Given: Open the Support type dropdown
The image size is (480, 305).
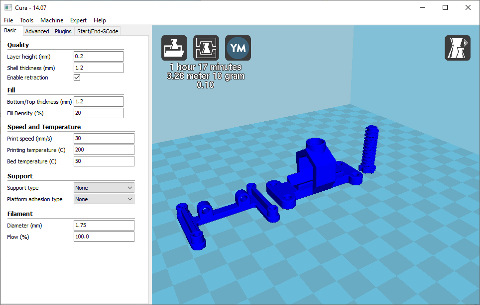Looking at the screenshot, I should [104, 188].
